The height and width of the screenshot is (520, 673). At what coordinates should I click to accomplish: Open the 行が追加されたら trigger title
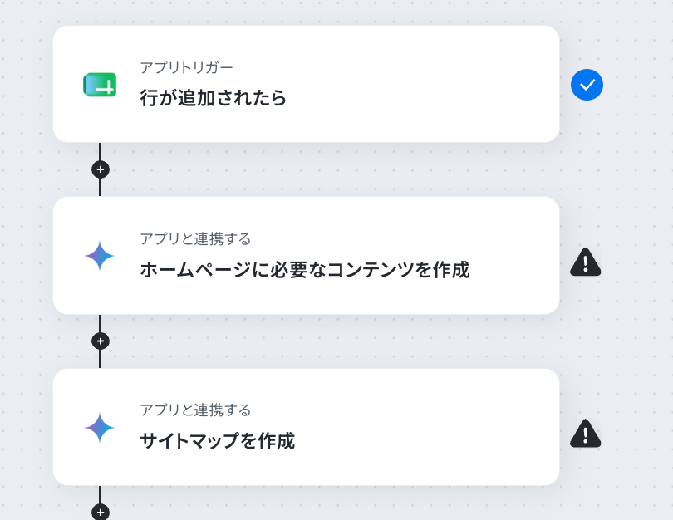pos(213,98)
